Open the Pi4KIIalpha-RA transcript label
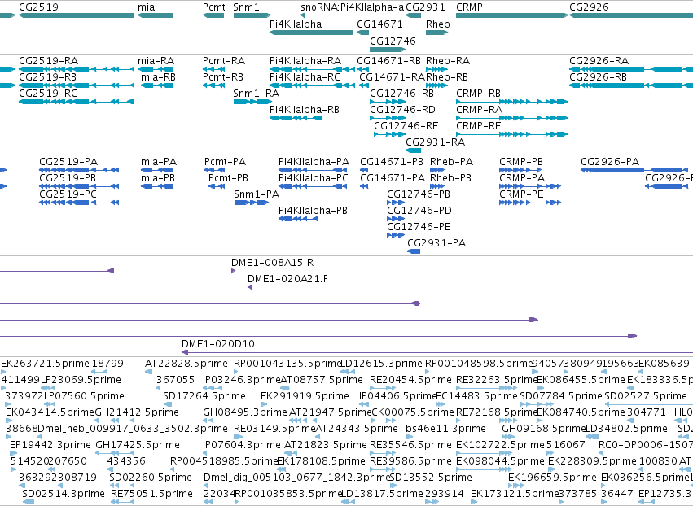Image resolution: width=693 pixels, height=506 pixels. (x=305, y=60)
